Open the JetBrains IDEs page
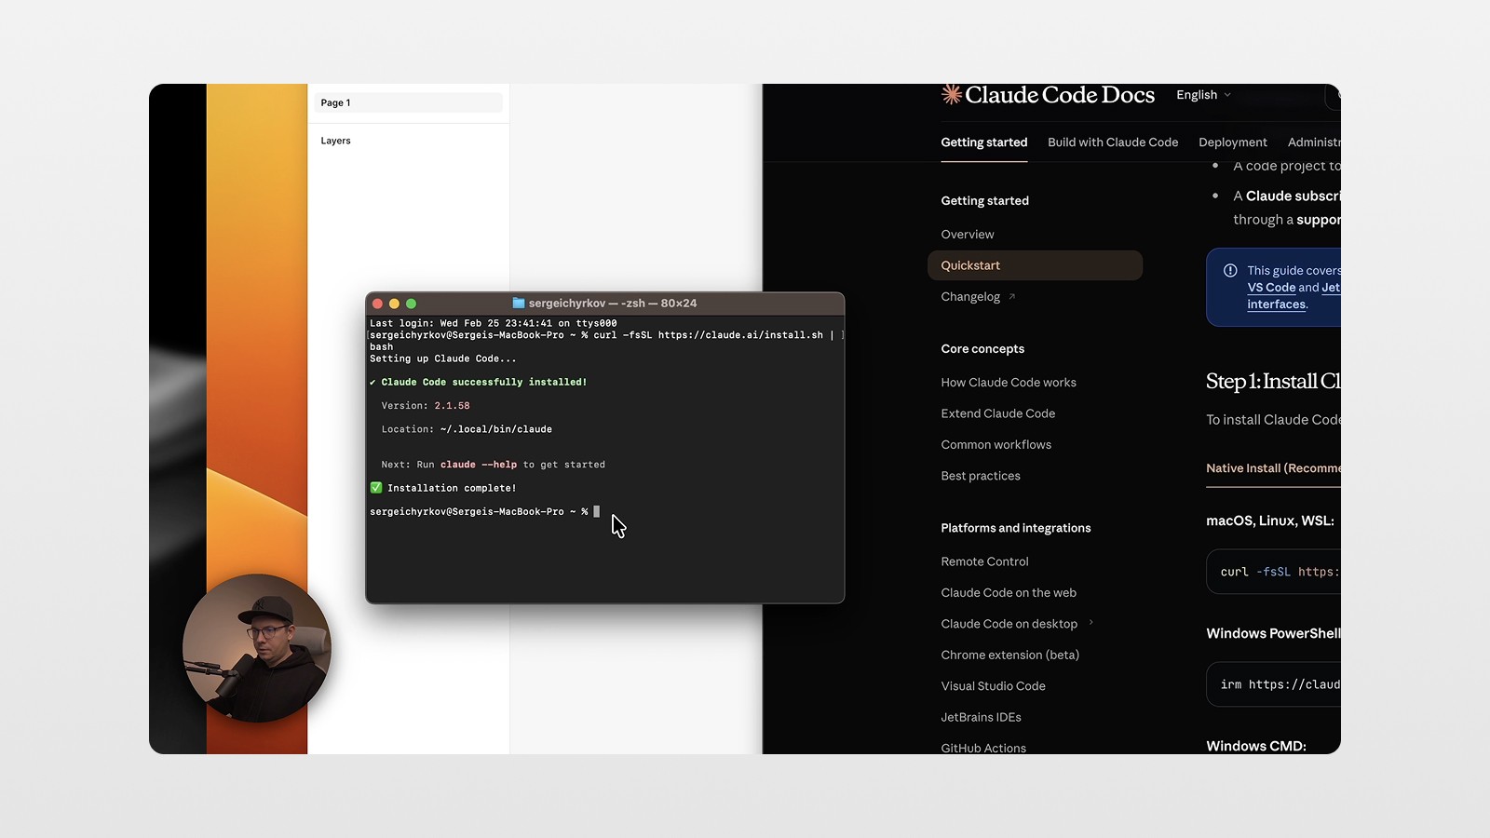 coord(980,717)
